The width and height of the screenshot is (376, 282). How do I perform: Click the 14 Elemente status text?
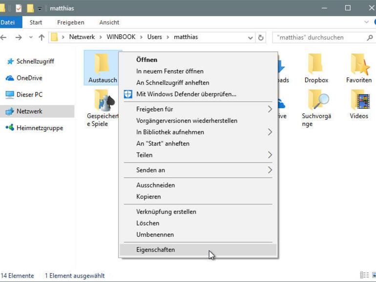pyautogui.click(x=17, y=276)
